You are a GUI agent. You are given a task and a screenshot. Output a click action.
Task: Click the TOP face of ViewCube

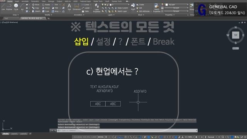(235, 35)
